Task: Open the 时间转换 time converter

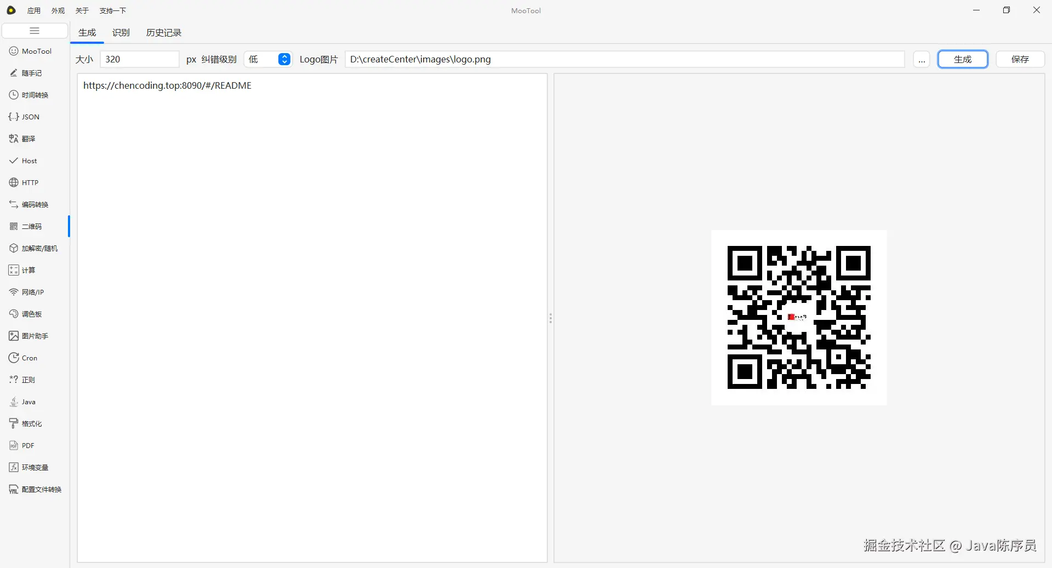Action: pyautogui.click(x=35, y=95)
